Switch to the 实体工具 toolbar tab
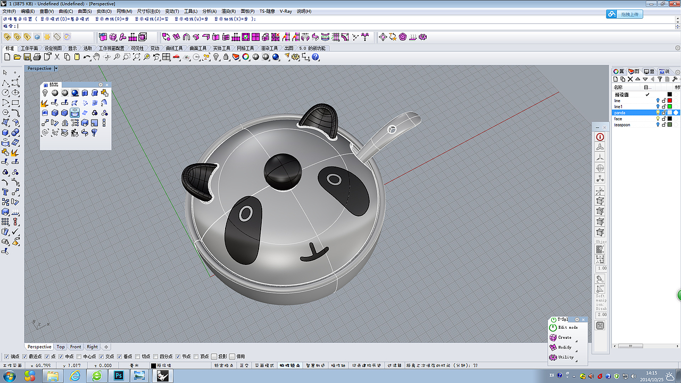The width and height of the screenshot is (681, 383). click(221, 48)
